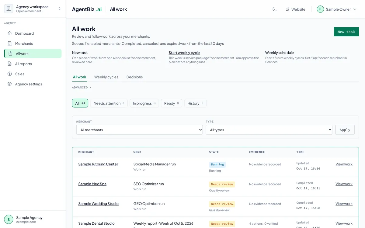Filter by In progress chip
This screenshot has width=365, height=228.
[144, 103]
